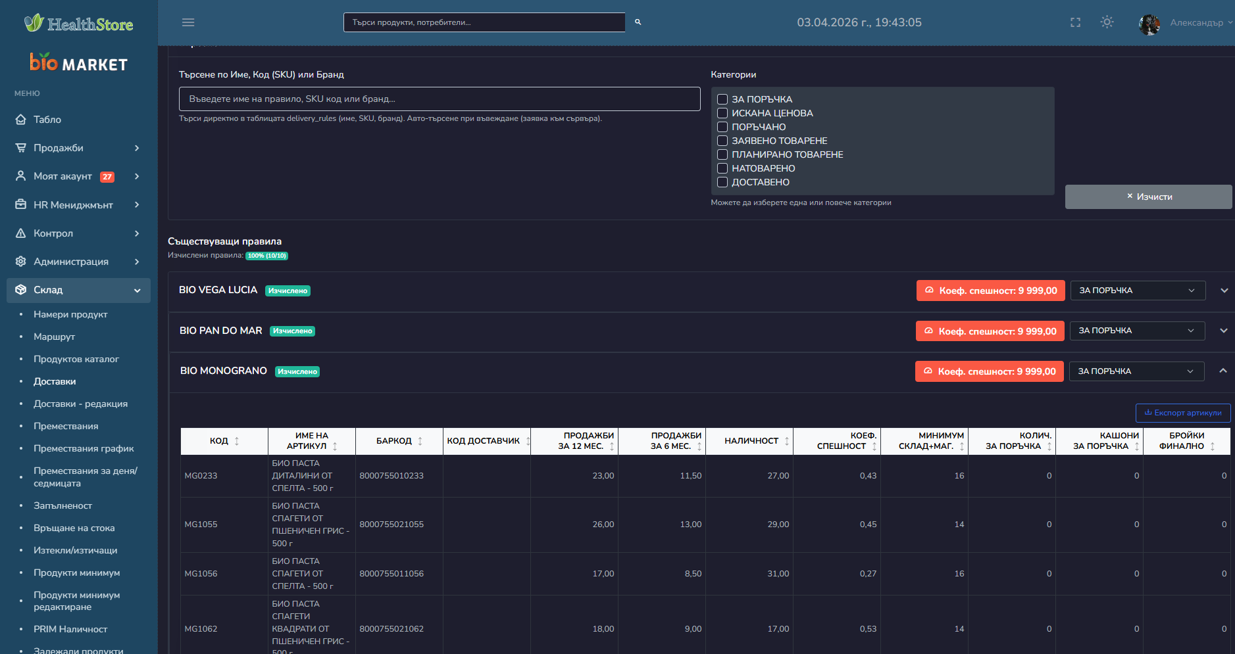Click the hamburger menu icon

click(188, 22)
